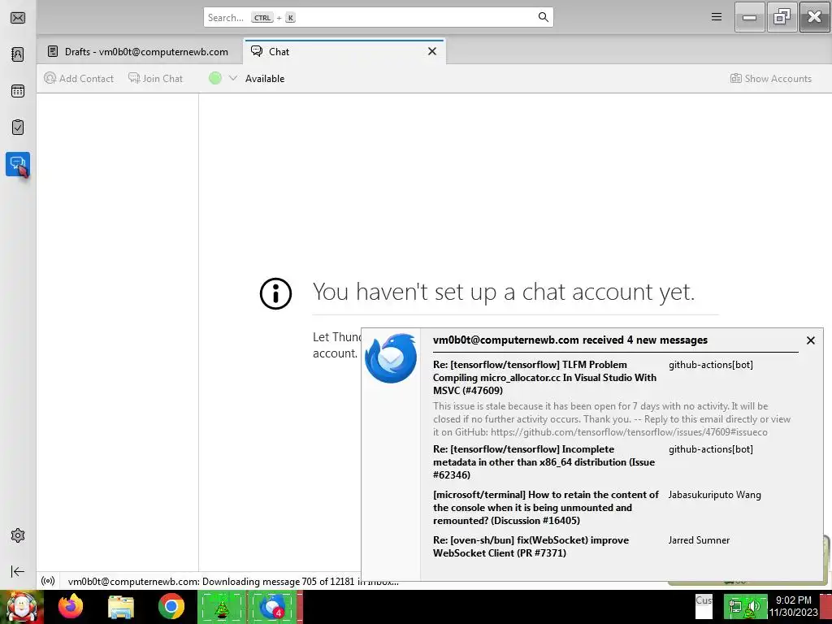The width and height of the screenshot is (832, 624).
Task: Click the taskbar clock showing 9:02 PM
Action: pyautogui.click(x=794, y=606)
